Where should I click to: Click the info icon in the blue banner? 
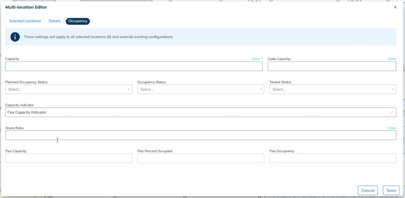15,37
